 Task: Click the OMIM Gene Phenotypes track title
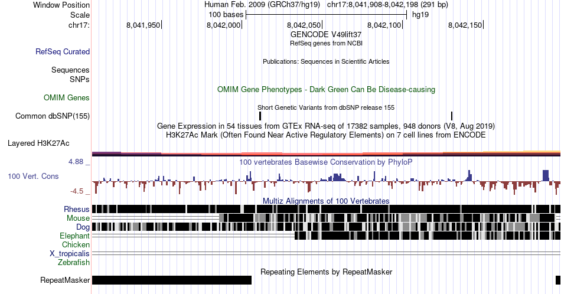(326, 89)
